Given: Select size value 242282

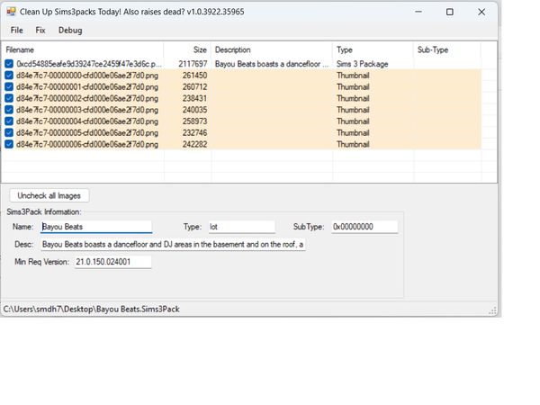Looking at the screenshot, I should click(x=195, y=144).
